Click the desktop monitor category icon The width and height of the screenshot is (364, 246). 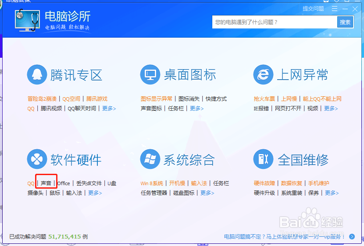click(x=150, y=74)
